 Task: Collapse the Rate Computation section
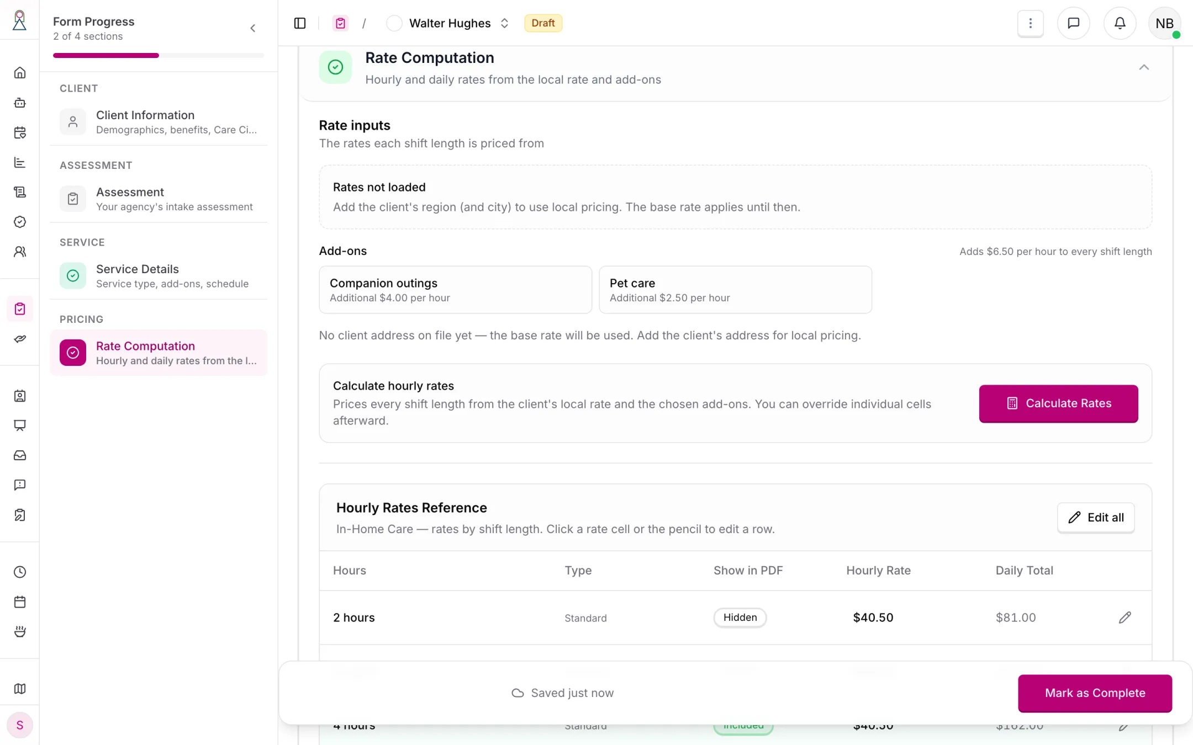1144,67
